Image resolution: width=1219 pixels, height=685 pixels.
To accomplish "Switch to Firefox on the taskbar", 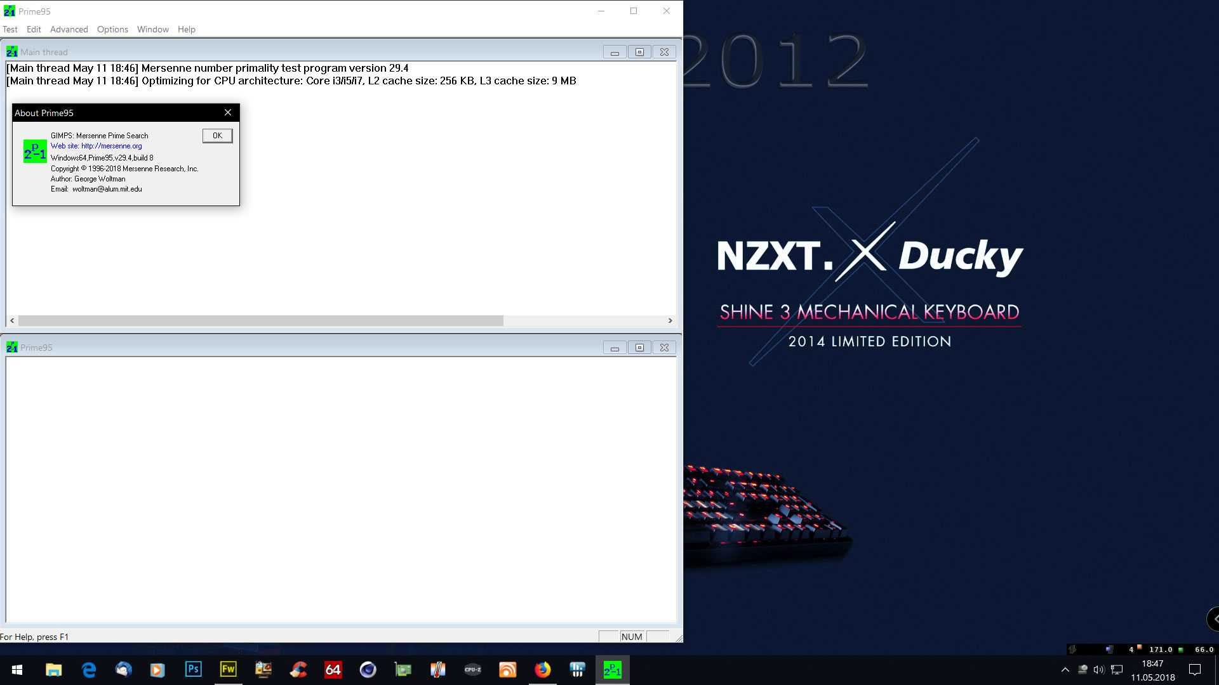I will pyautogui.click(x=542, y=670).
